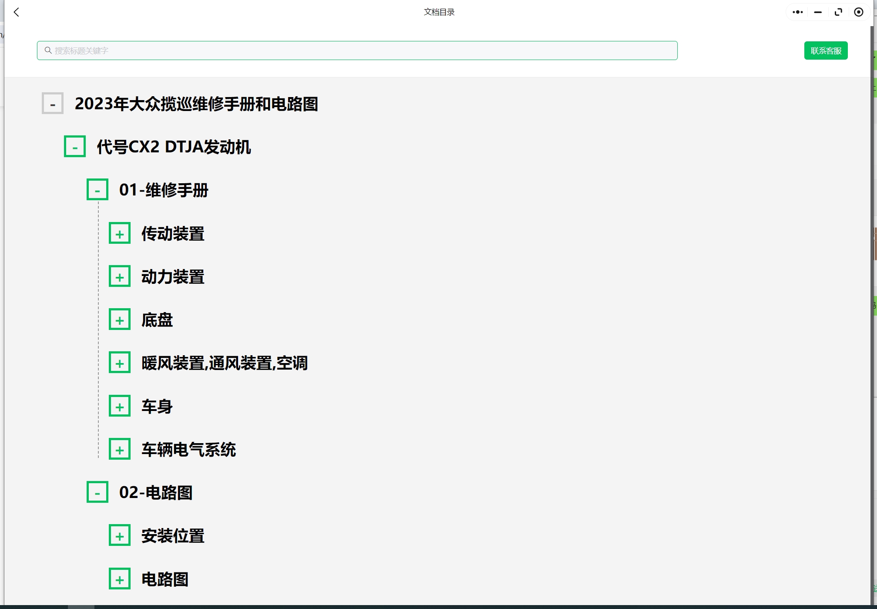Click the 联系客服 button

pos(825,50)
